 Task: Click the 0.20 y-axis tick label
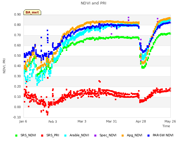[18, 87]
